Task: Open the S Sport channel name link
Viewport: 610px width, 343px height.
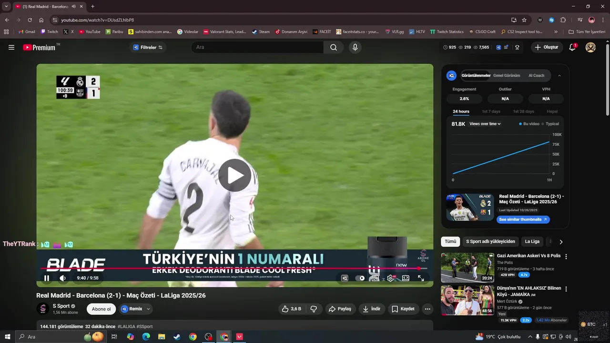Action: coord(61,306)
